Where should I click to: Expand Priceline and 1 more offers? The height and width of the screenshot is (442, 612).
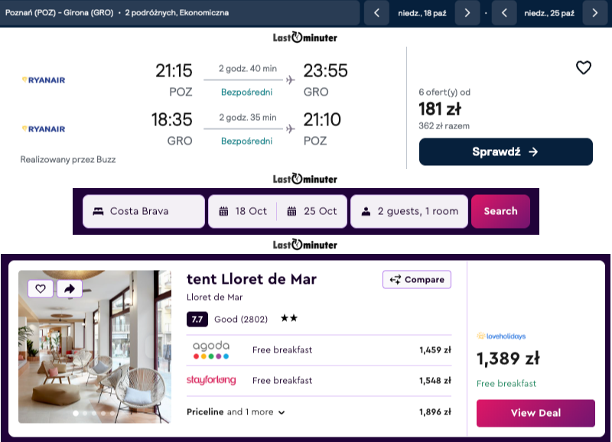[x=236, y=412]
